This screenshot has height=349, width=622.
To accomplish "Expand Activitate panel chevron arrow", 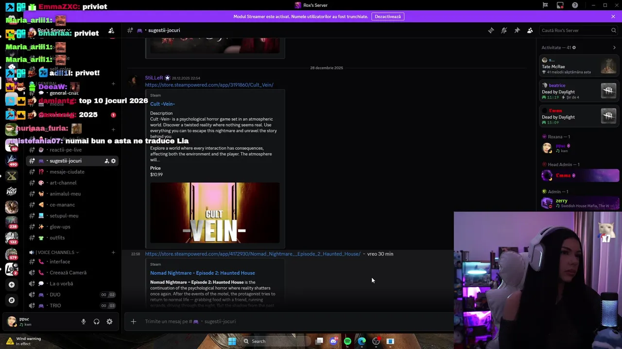I will coord(614,48).
